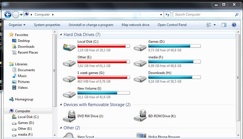The image size is (243, 139).
Task: Open Control Panel from toolbar
Action: [172, 25]
